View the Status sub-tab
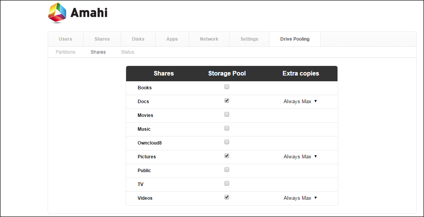This screenshot has height=217, width=424. tap(128, 52)
